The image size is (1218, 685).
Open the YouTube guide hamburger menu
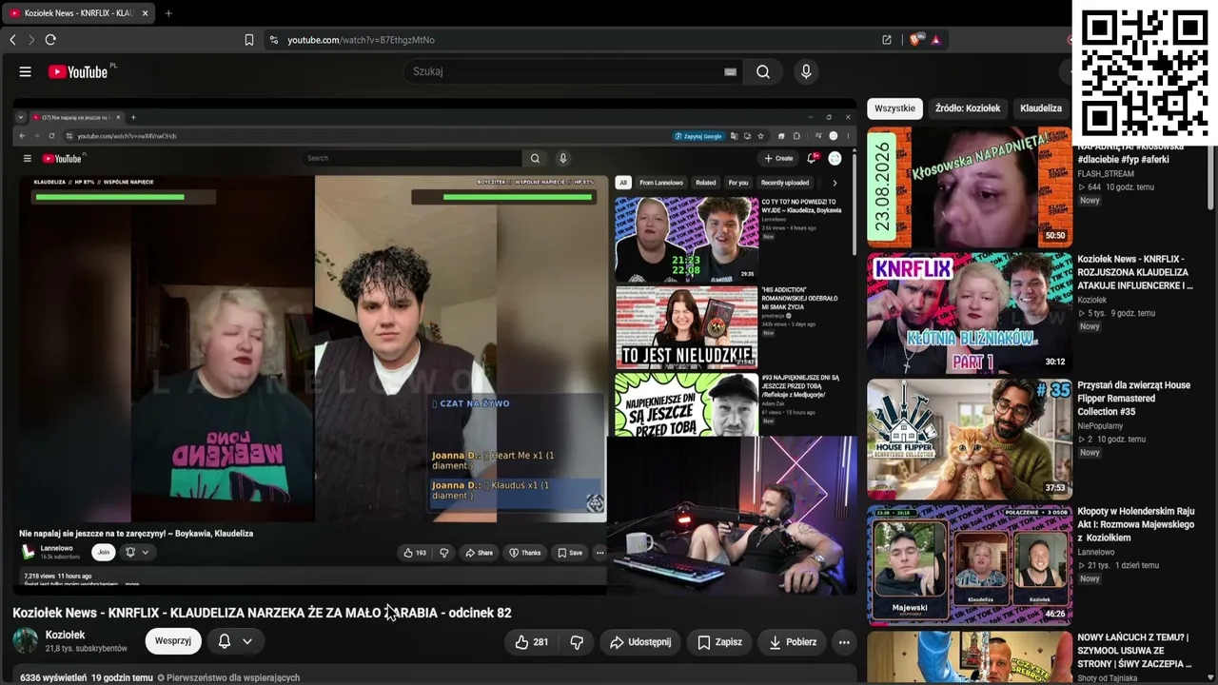point(26,71)
